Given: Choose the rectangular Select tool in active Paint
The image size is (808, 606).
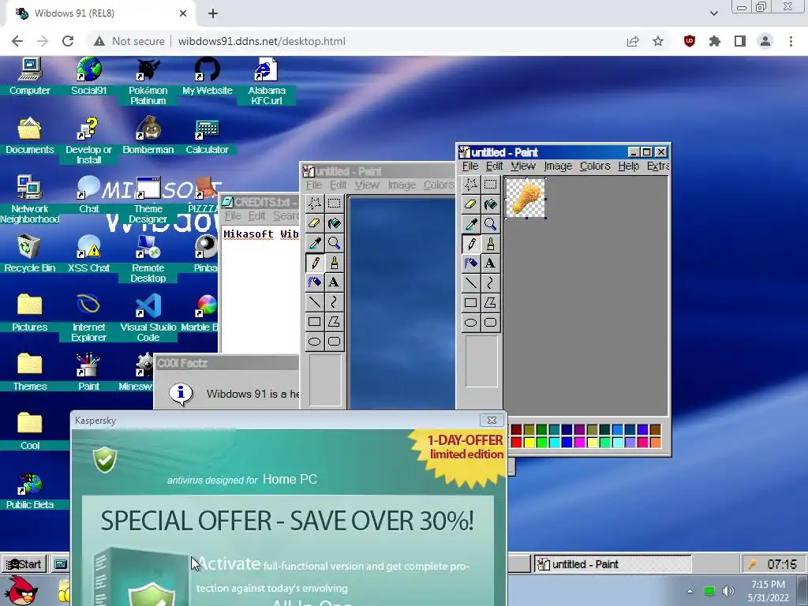Looking at the screenshot, I should [490, 185].
